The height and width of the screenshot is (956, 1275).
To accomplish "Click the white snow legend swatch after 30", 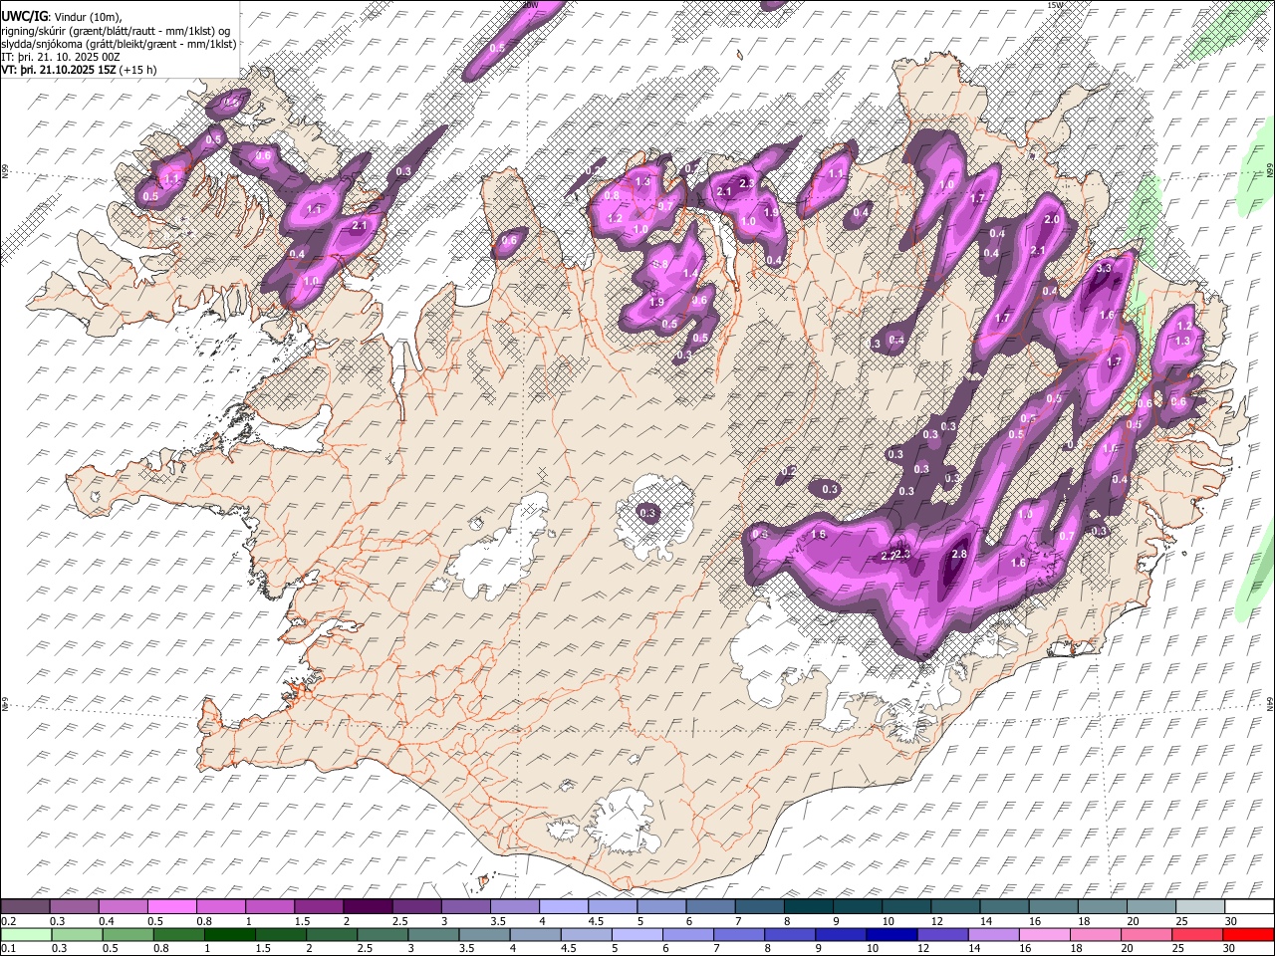I will (1248, 907).
